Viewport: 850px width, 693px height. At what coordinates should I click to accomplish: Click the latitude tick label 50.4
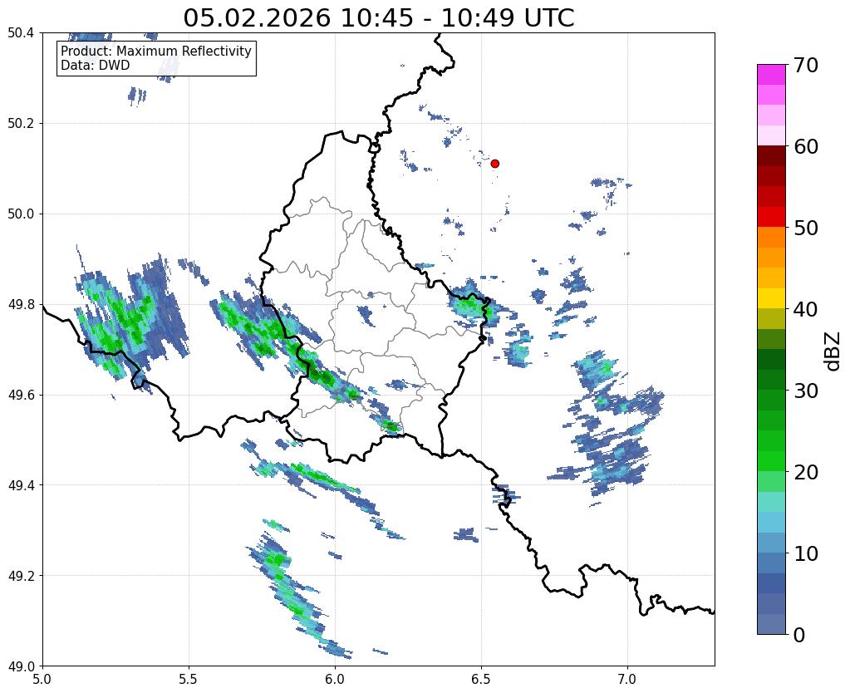click(x=21, y=33)
